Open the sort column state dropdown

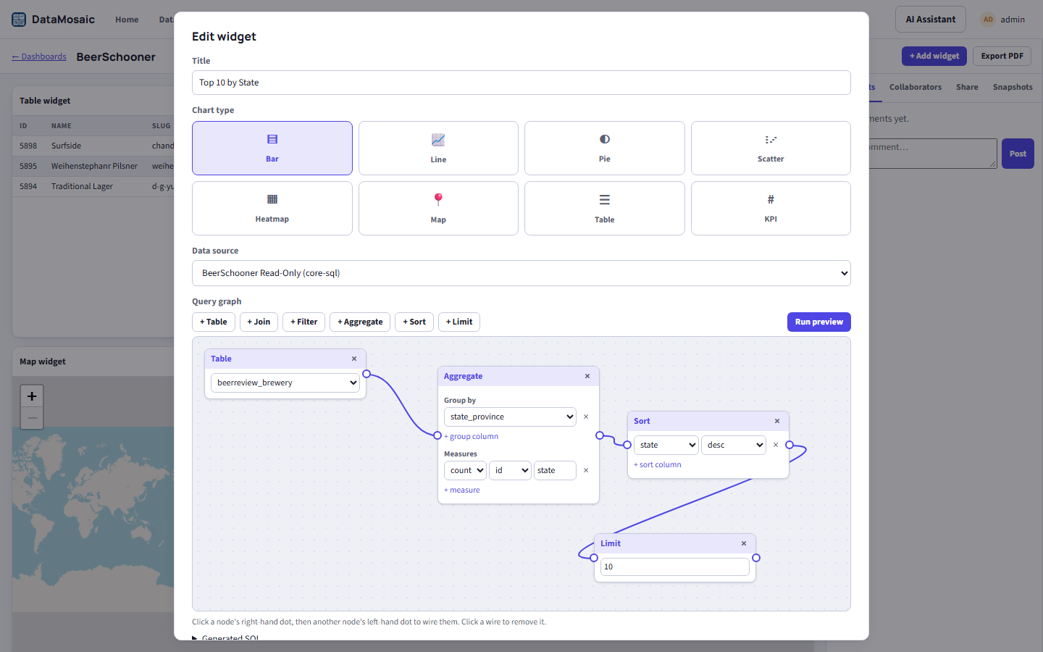666,445
